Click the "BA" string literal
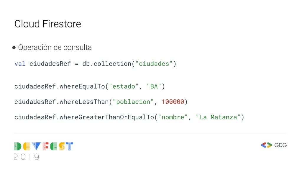 pyautogui.click(x=154, y=86)
